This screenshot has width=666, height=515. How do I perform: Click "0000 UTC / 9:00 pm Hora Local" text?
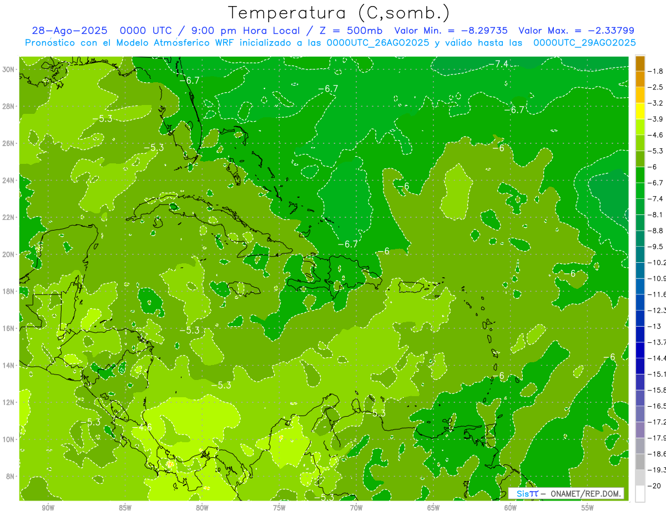tap(209, 31)
